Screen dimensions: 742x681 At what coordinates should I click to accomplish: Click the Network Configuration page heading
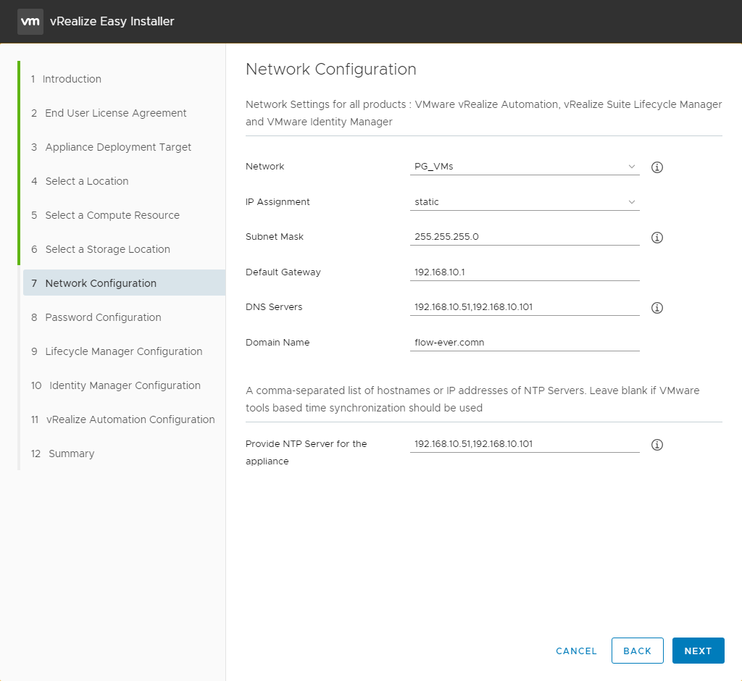330,69
